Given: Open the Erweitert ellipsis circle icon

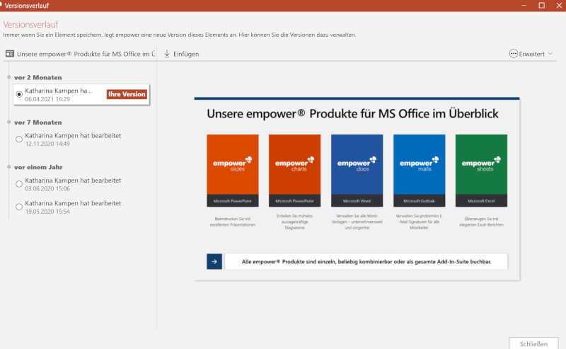Looking at the screenshot, I should point(514,54).
